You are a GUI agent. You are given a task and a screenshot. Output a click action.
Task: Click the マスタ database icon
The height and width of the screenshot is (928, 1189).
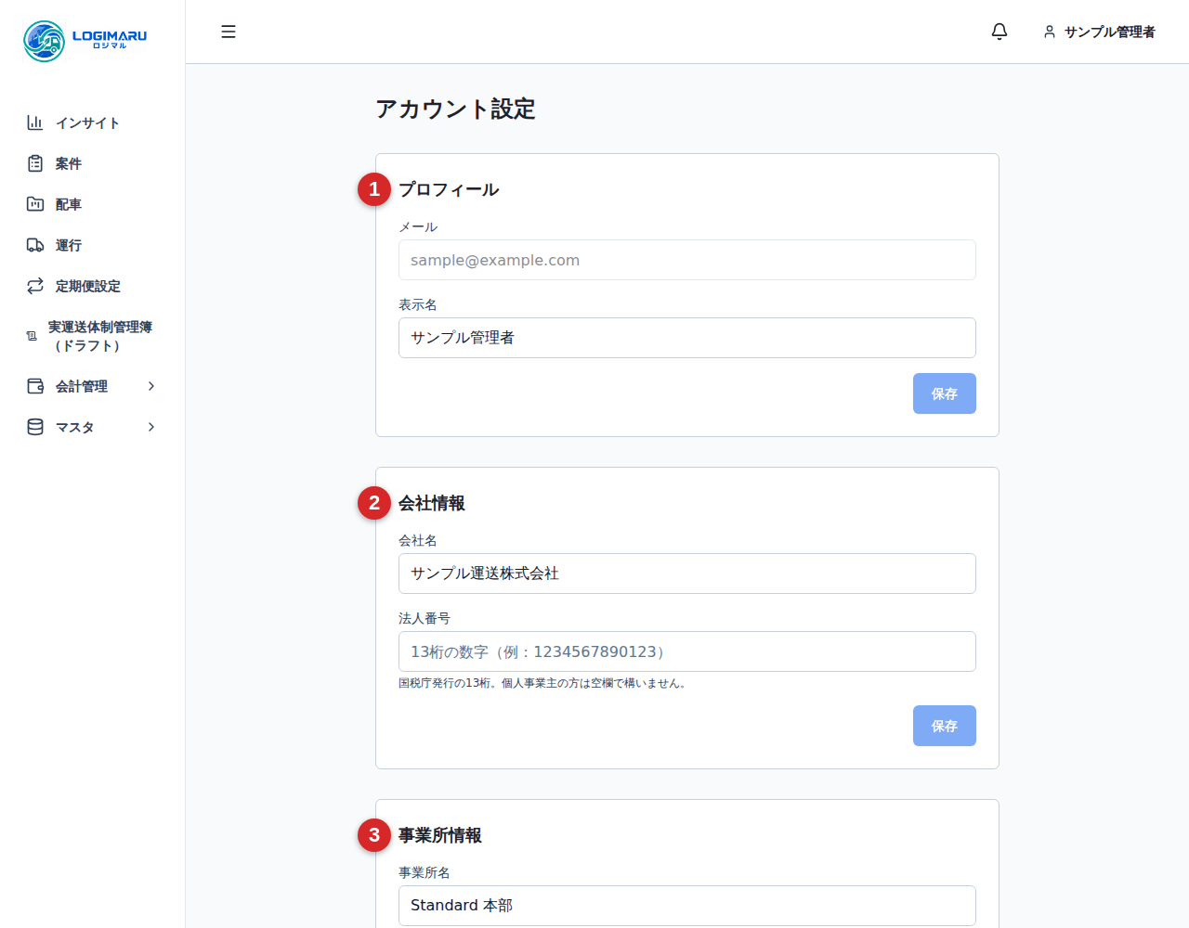click(35, 427)
